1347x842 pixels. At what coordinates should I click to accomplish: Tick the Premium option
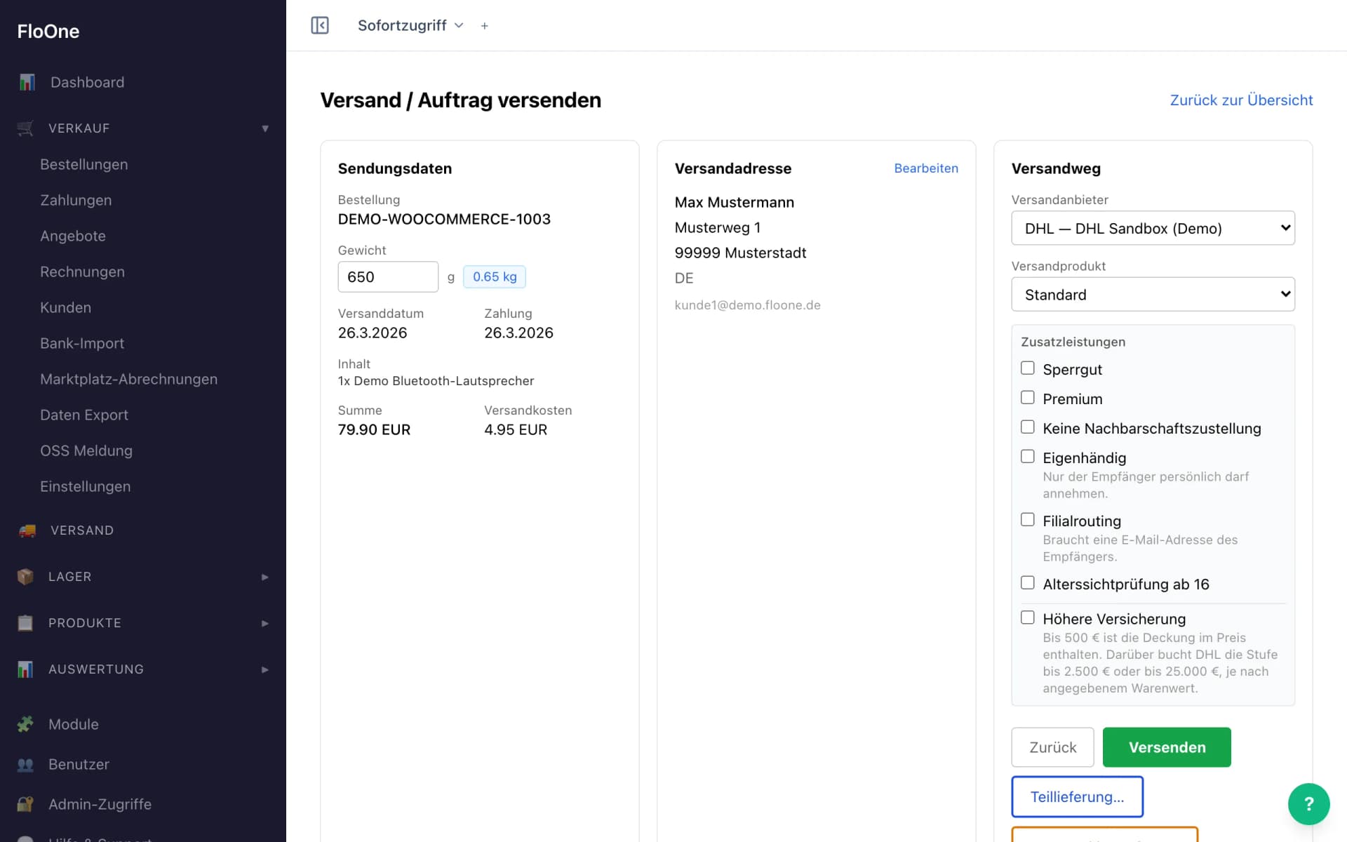(x=1028, y=398)
